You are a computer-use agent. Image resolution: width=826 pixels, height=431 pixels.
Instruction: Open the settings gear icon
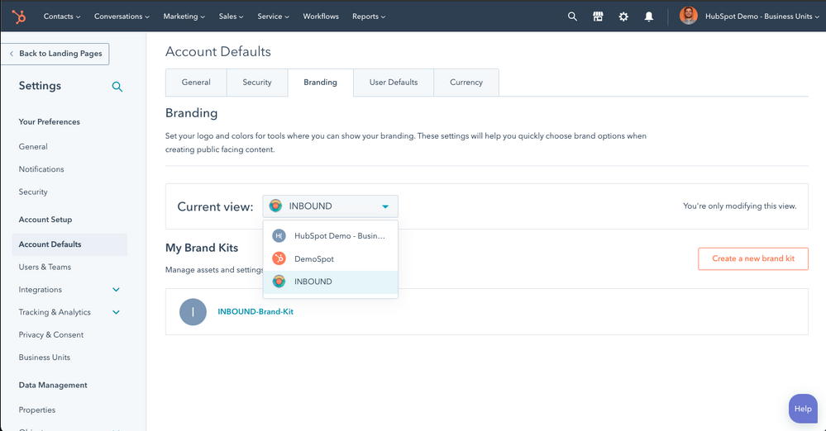point(623,17)
